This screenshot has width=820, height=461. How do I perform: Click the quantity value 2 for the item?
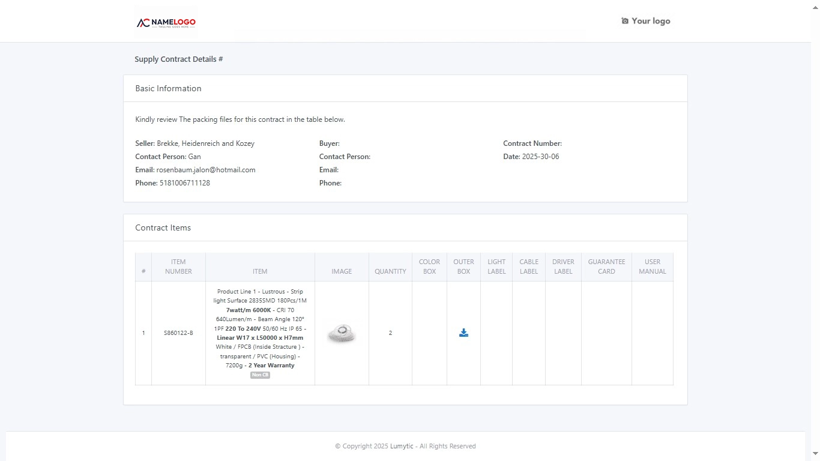tap(390, 333)
